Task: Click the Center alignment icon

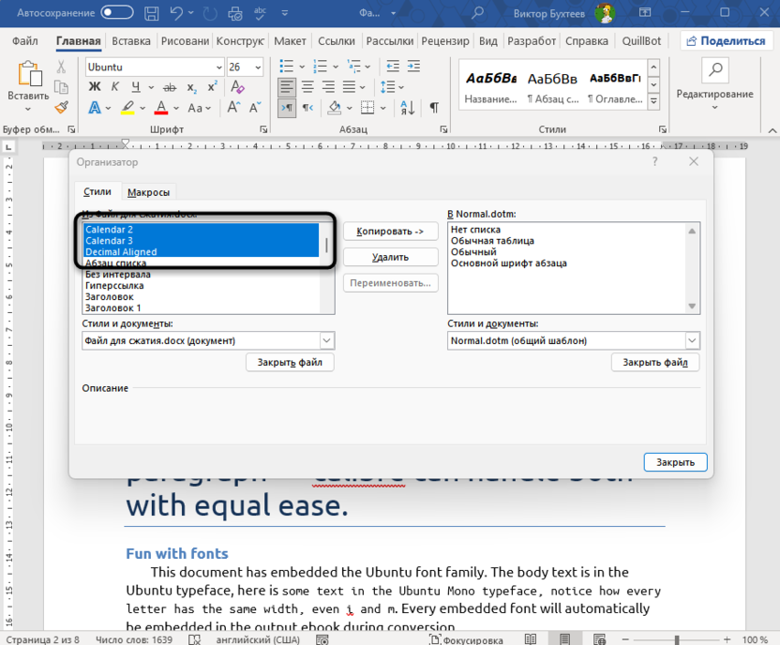Action: [x=307, y=87]
